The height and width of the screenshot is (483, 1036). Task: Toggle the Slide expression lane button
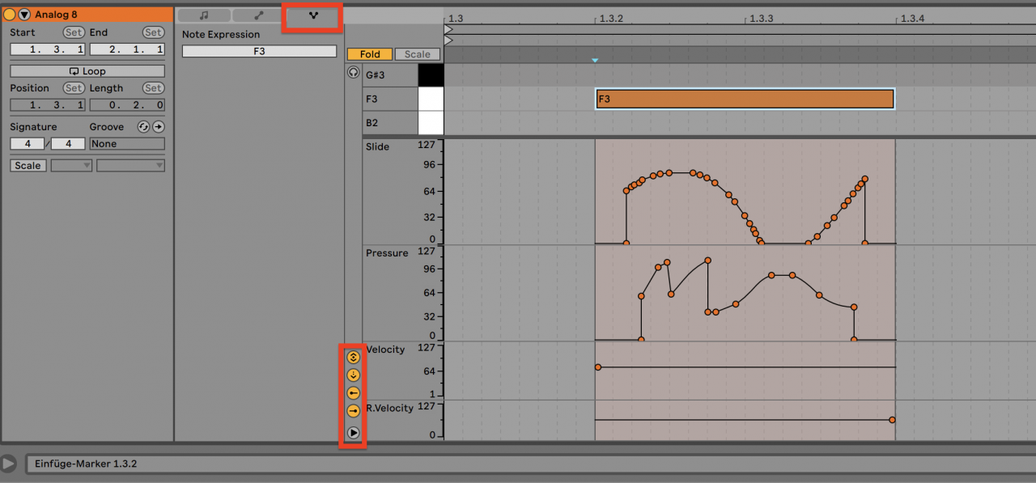click(353, 357)
